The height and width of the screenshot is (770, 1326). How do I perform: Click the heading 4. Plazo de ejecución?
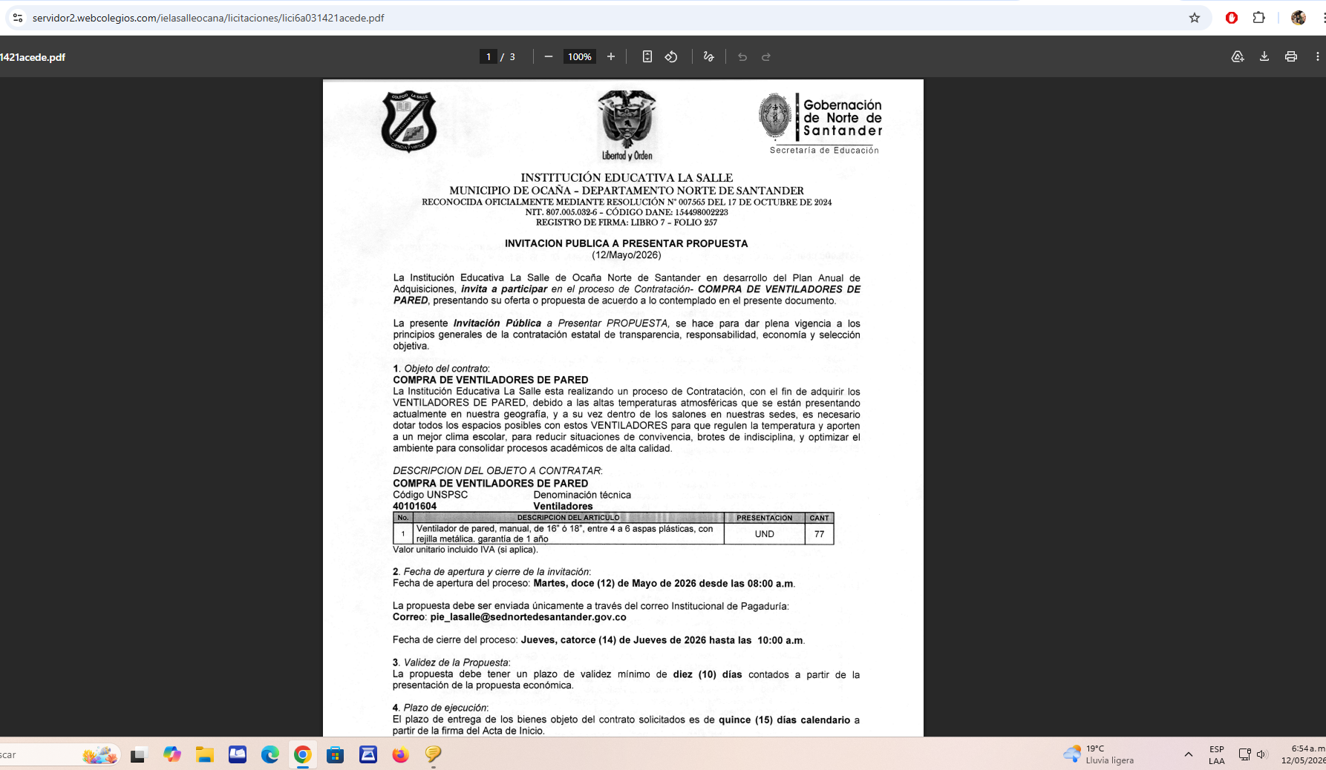pos(440,708)
